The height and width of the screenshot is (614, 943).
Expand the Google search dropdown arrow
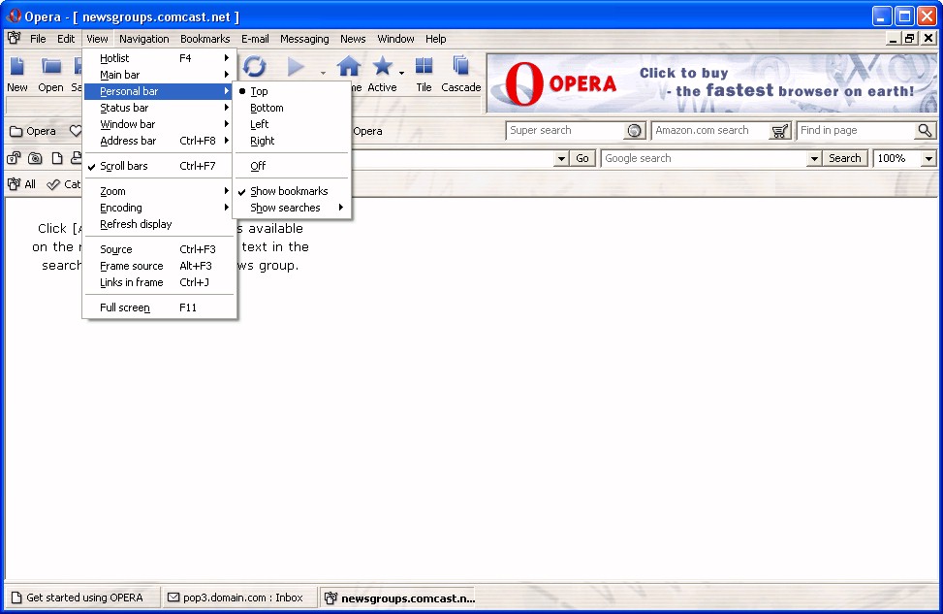pyautogui.click(x=814, y=158)
